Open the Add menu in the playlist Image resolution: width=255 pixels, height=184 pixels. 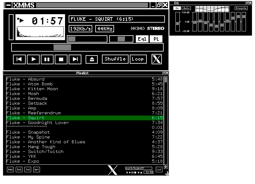pos(10,170)
